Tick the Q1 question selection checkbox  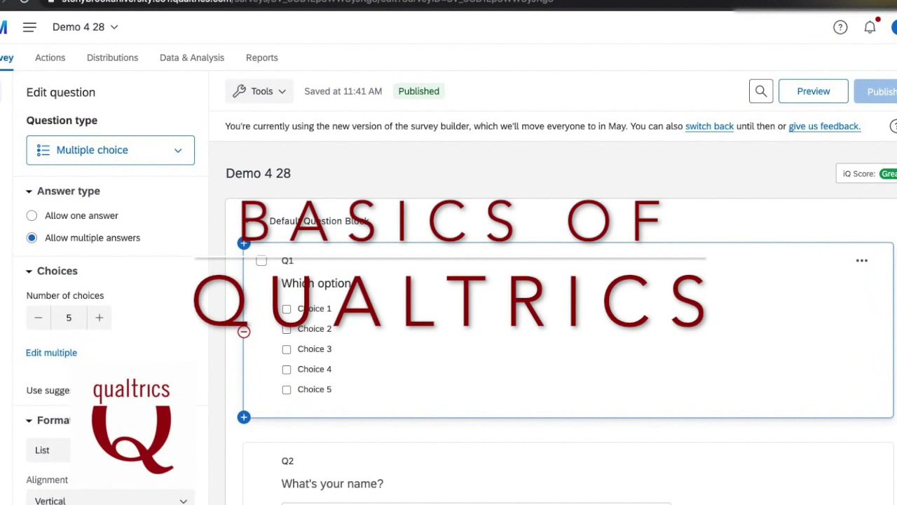pyautogui.click(x=261, y=261)
